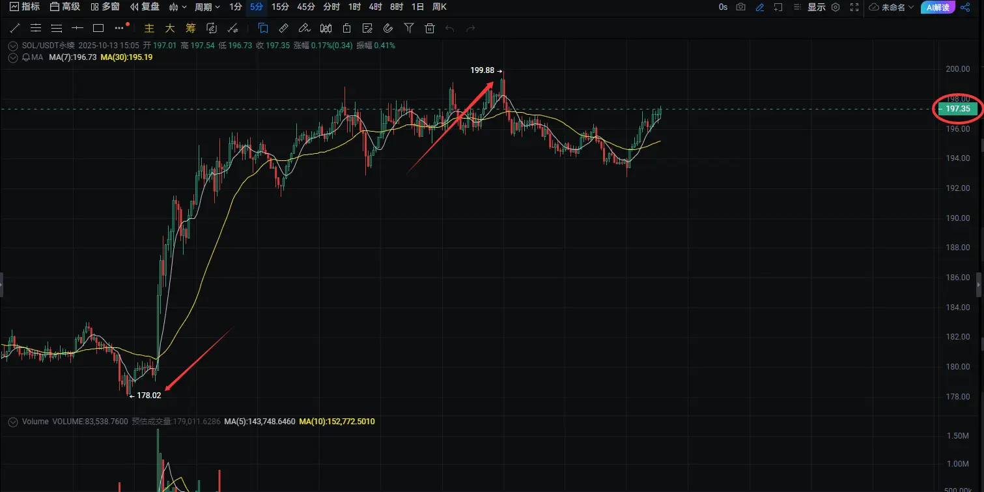
Task: Click the AI解读 button
Action: point(938,7)
